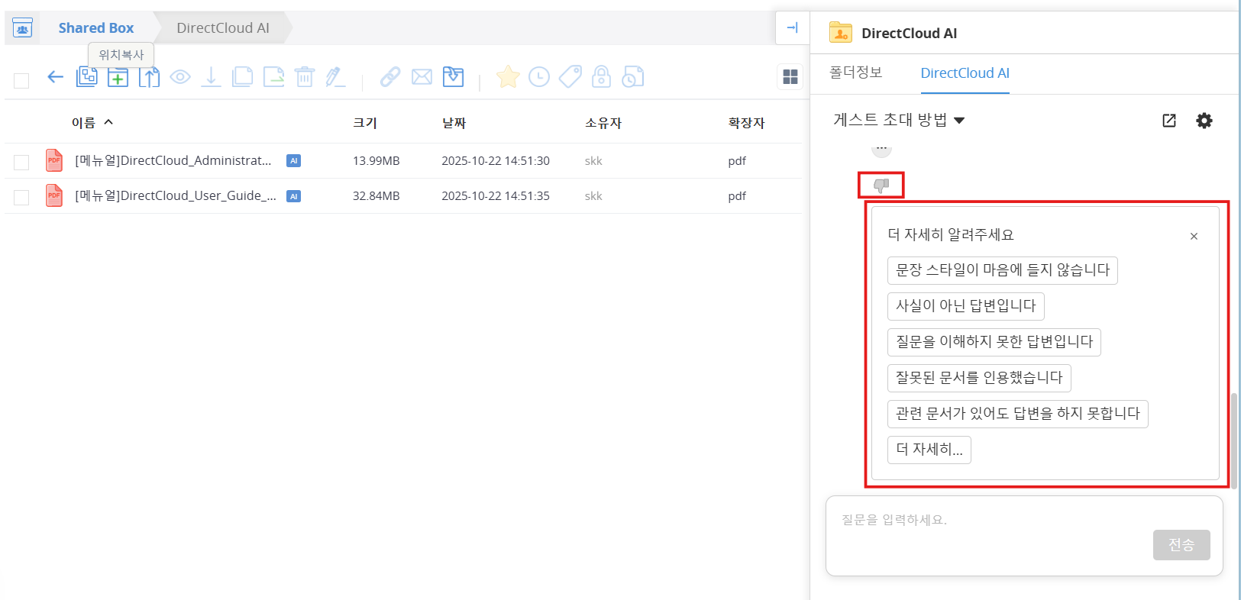Click the thumbs-down feedback icon
Image resolution: width=1241 pixels, height=600 pixels.
[881, 185]
